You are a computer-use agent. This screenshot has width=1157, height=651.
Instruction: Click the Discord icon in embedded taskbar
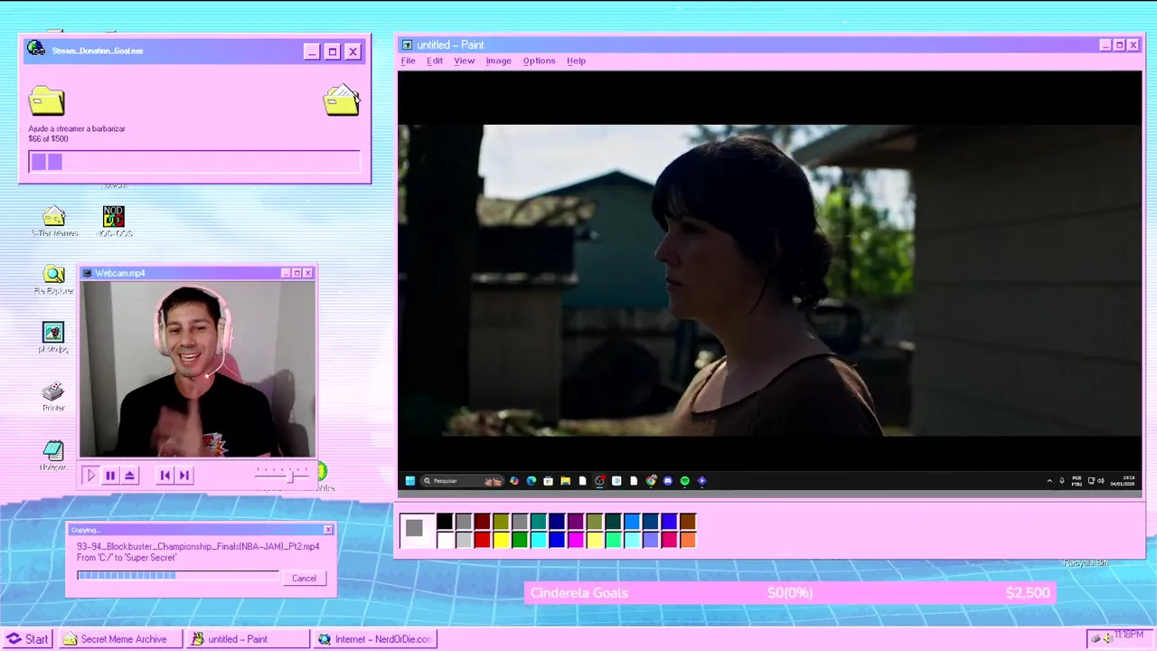point(668,481)
